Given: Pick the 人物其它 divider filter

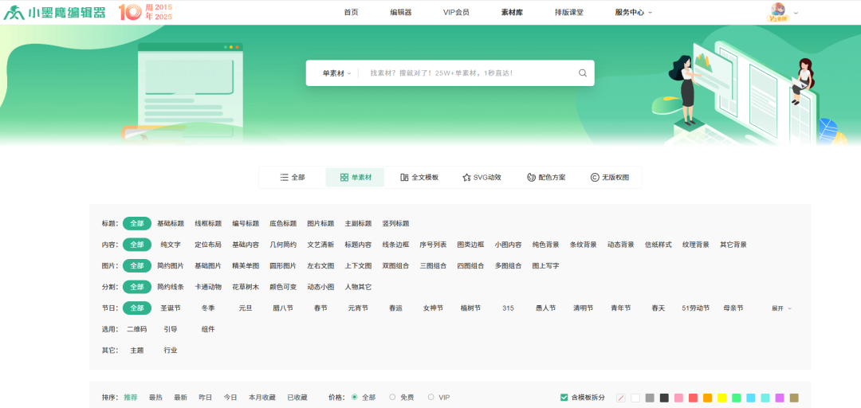Looking at the screenshot, I should coord(358,287).
